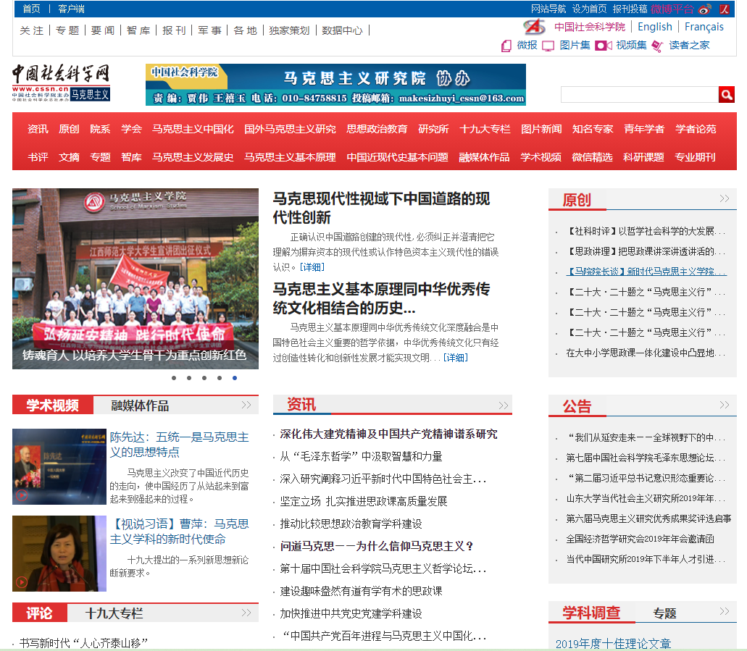
Task: Open 思想政治教育 menu item
Action: (377, 129)
